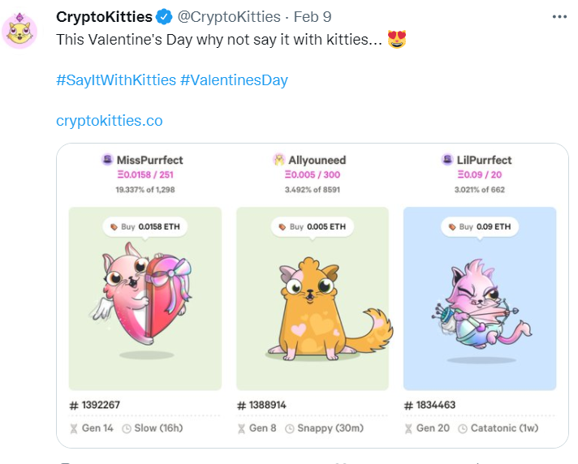The height and width of the screenshot is (464, 578).
Task: Click the CryptoKitties account name
Action: [x=104, y=16]
